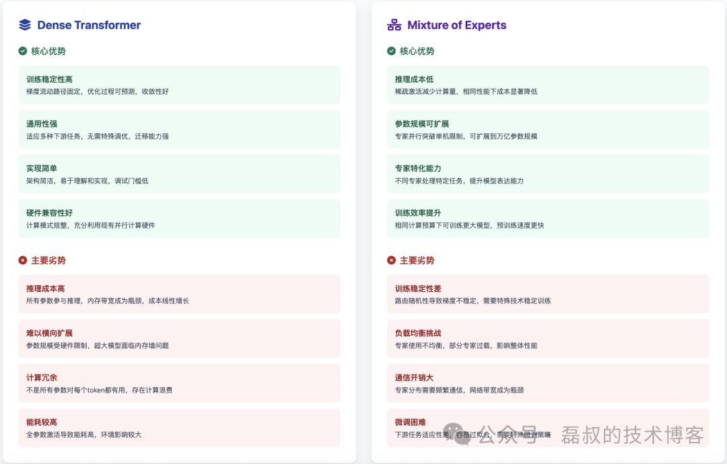Switch to the Mixture of Experts panel header
Viewport: 727px width, 464px height.
(456, 25)
